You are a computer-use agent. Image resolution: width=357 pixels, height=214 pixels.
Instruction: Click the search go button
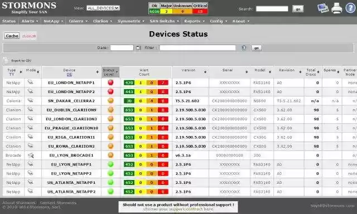[297, 9]
